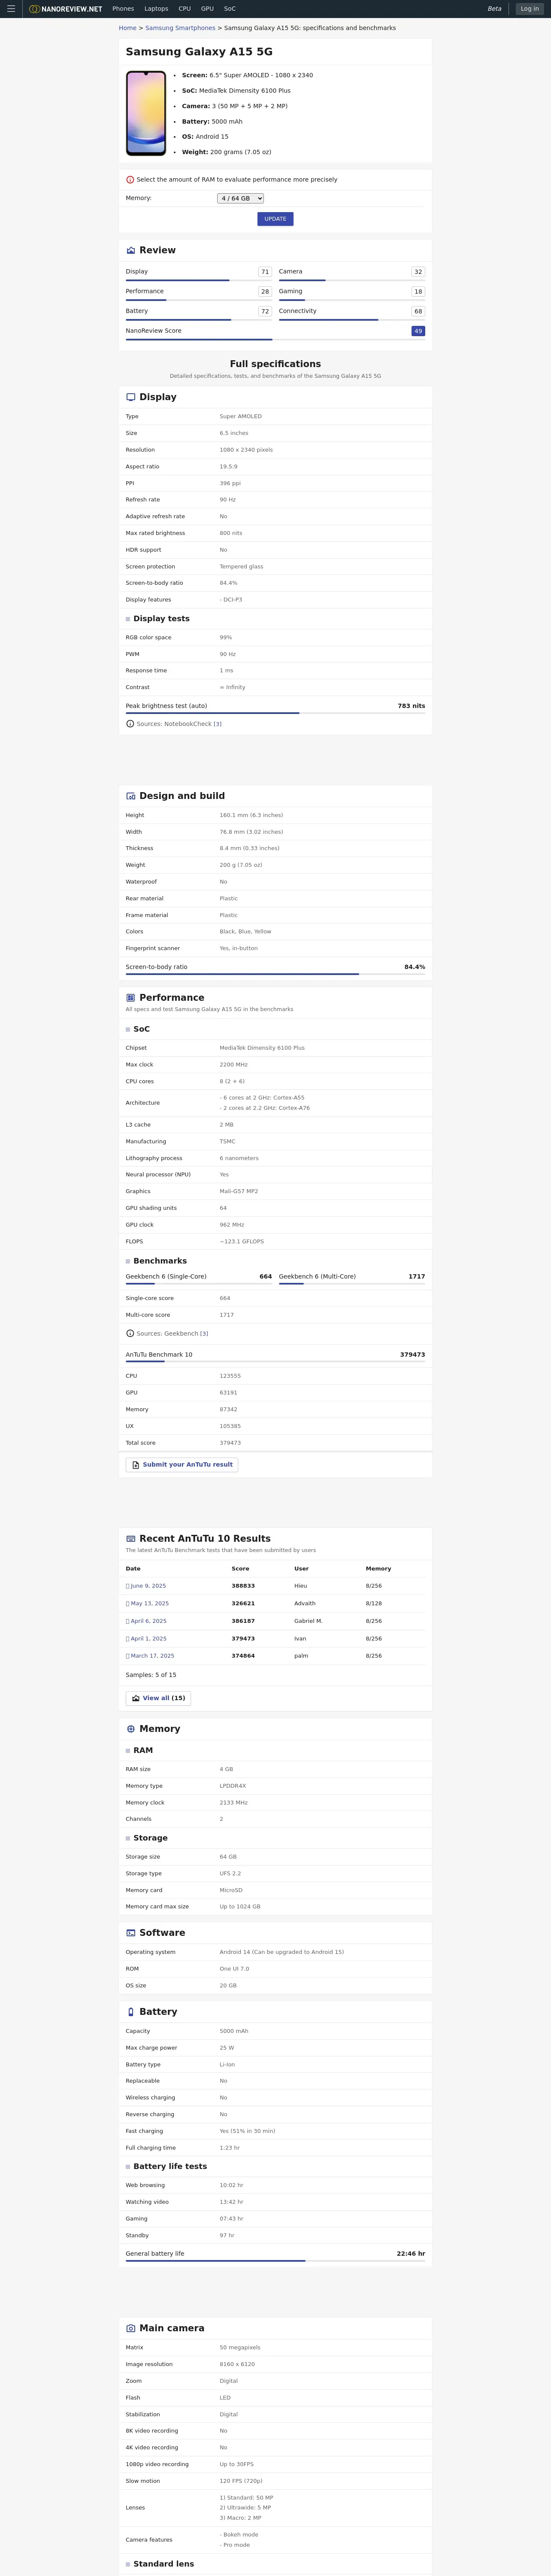
Task: Click the Log in button
Action: click(x=529, y=9)
